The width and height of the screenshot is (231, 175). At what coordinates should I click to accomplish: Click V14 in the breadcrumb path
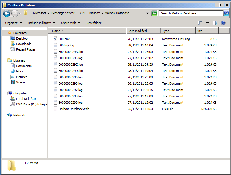tap(82, 13)
